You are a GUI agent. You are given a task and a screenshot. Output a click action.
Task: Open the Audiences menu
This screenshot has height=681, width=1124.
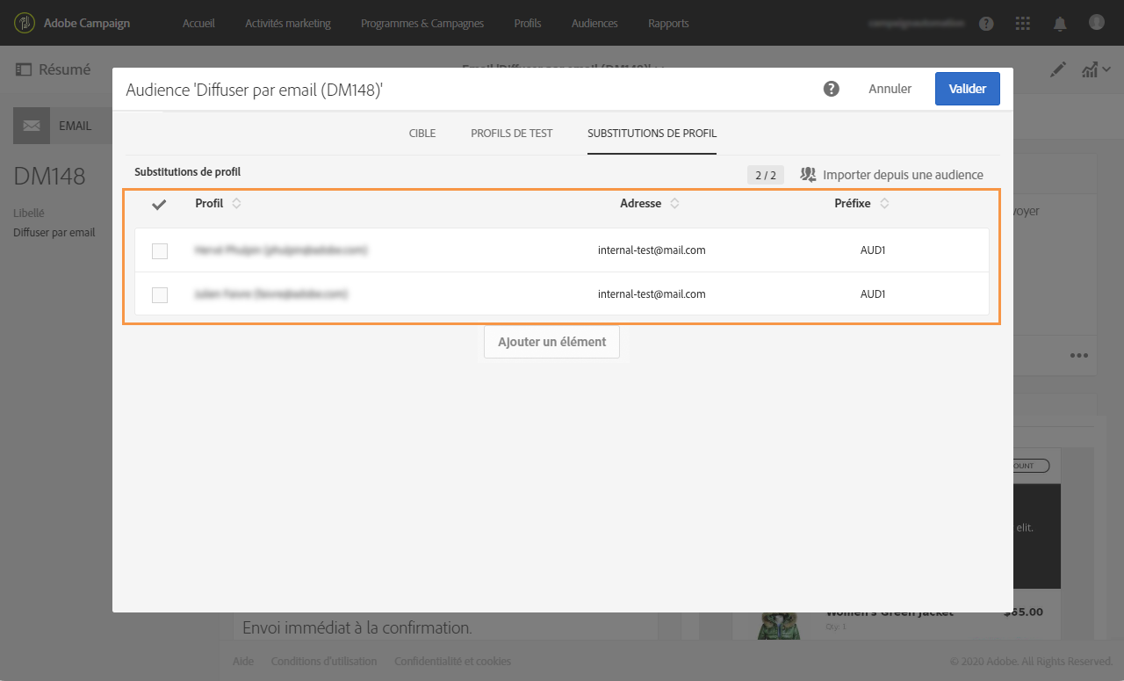[594, 24]
